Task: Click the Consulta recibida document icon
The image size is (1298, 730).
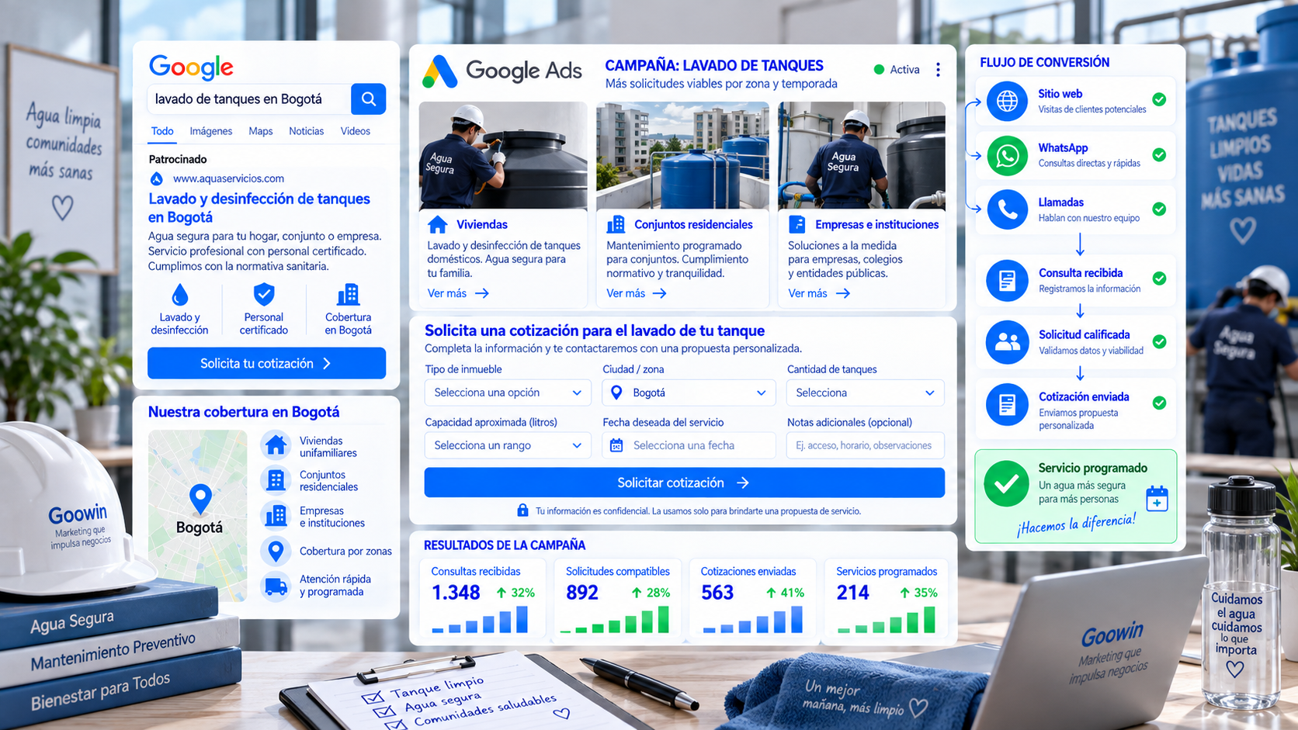Action: [x=1007, y=280]
